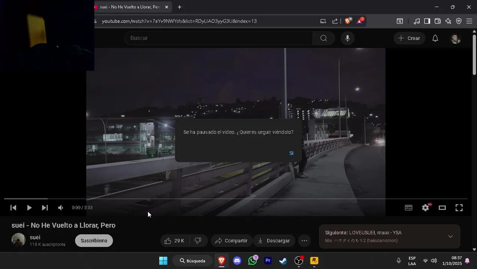Click Suscribirme button
This screenshot has width=477, height=269.
click(94, 241)
